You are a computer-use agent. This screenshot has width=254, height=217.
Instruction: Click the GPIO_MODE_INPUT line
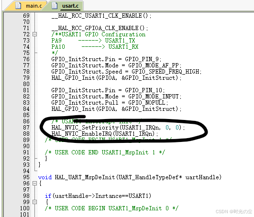click(116, 97)
